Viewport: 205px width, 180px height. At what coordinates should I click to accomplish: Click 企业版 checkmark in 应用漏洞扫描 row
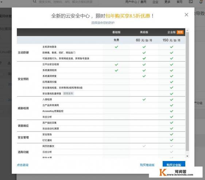[171, 82]
